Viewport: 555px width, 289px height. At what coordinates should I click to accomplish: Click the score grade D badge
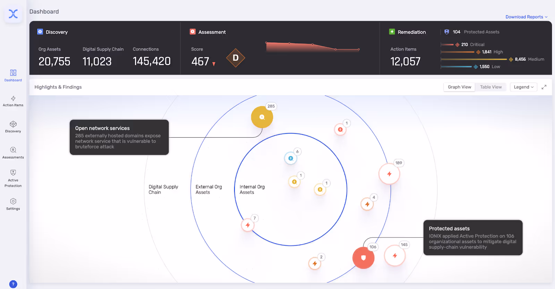(x=236, y=58)
